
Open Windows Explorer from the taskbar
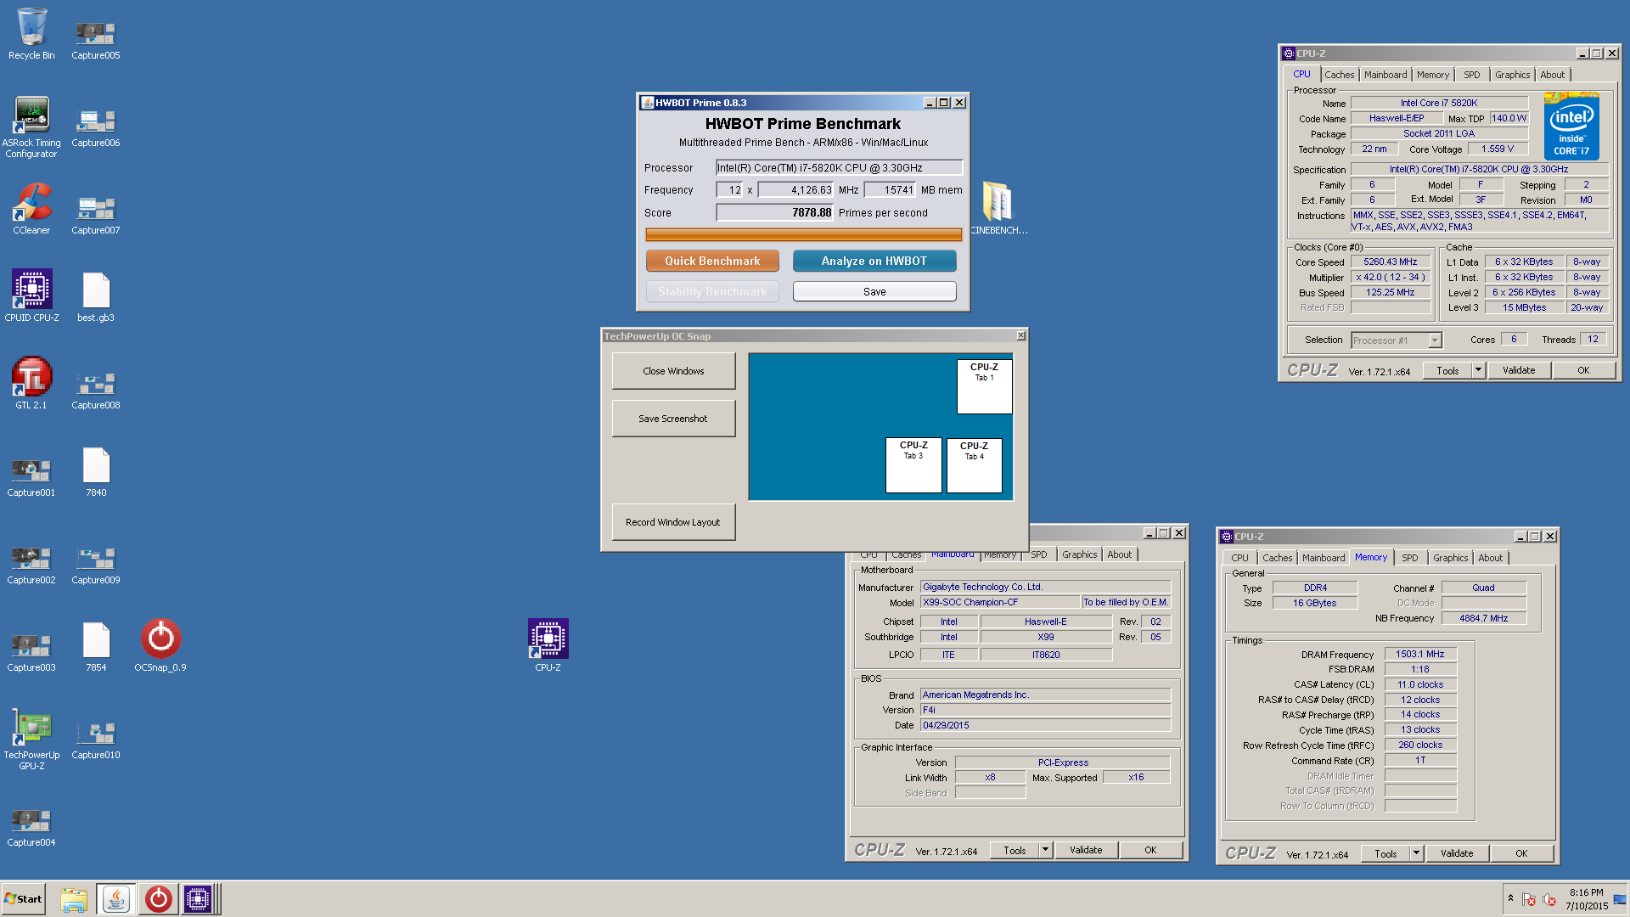click(x=74, y=899)
